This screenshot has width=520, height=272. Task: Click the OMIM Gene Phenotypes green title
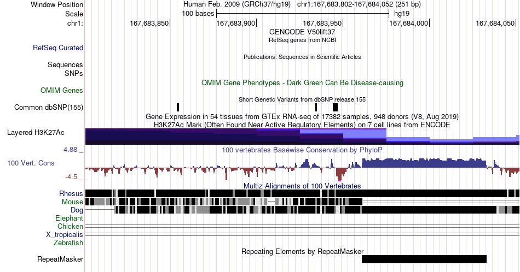pos(302,82)
